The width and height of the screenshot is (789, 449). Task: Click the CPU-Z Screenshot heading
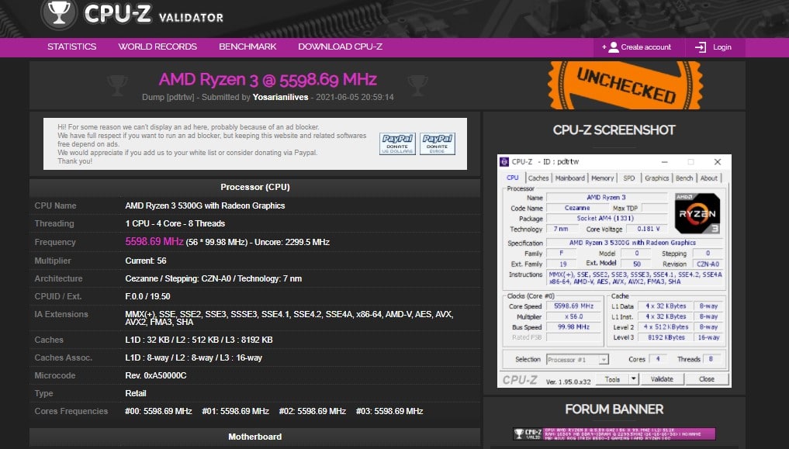614,130
